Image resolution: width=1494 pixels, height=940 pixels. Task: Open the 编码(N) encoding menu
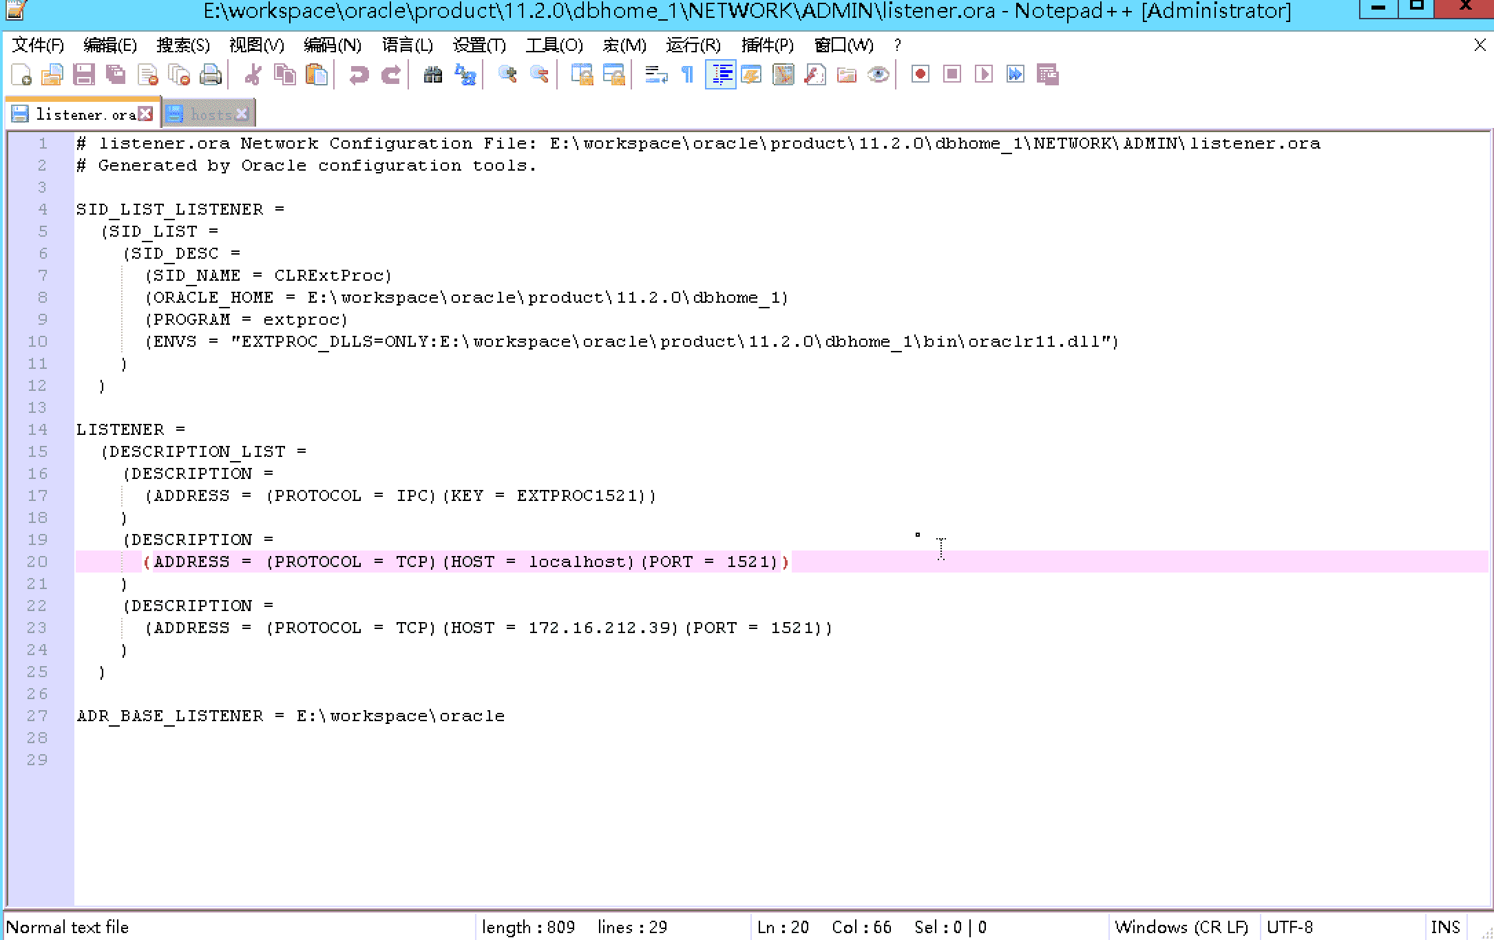click(332, 45)
